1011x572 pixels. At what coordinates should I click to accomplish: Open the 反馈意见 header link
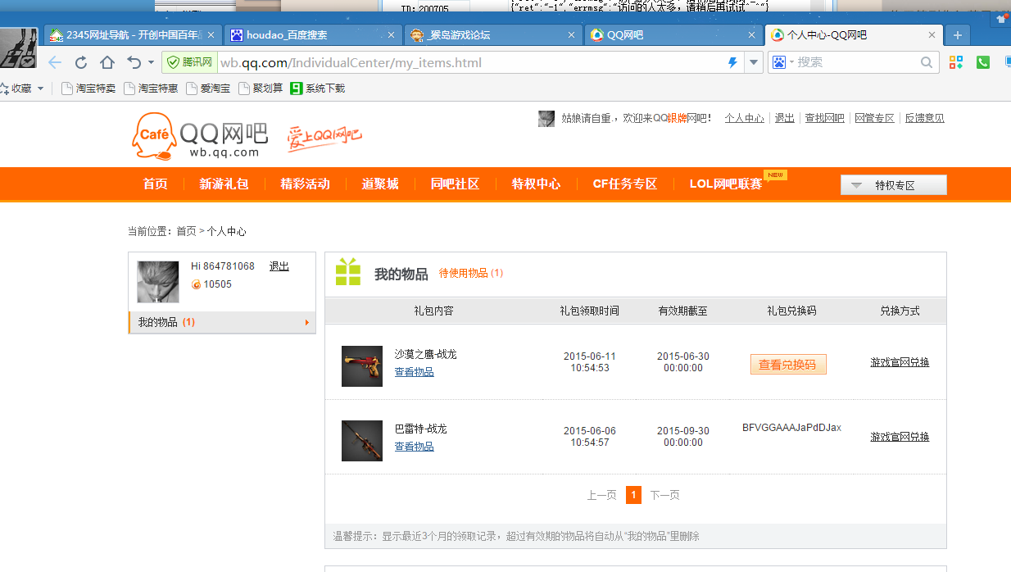[924, 118]
